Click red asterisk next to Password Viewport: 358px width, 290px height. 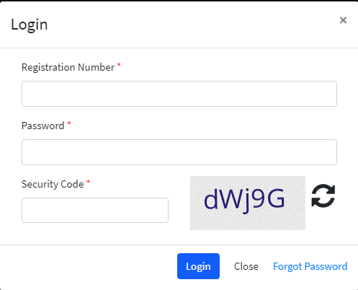69,123
